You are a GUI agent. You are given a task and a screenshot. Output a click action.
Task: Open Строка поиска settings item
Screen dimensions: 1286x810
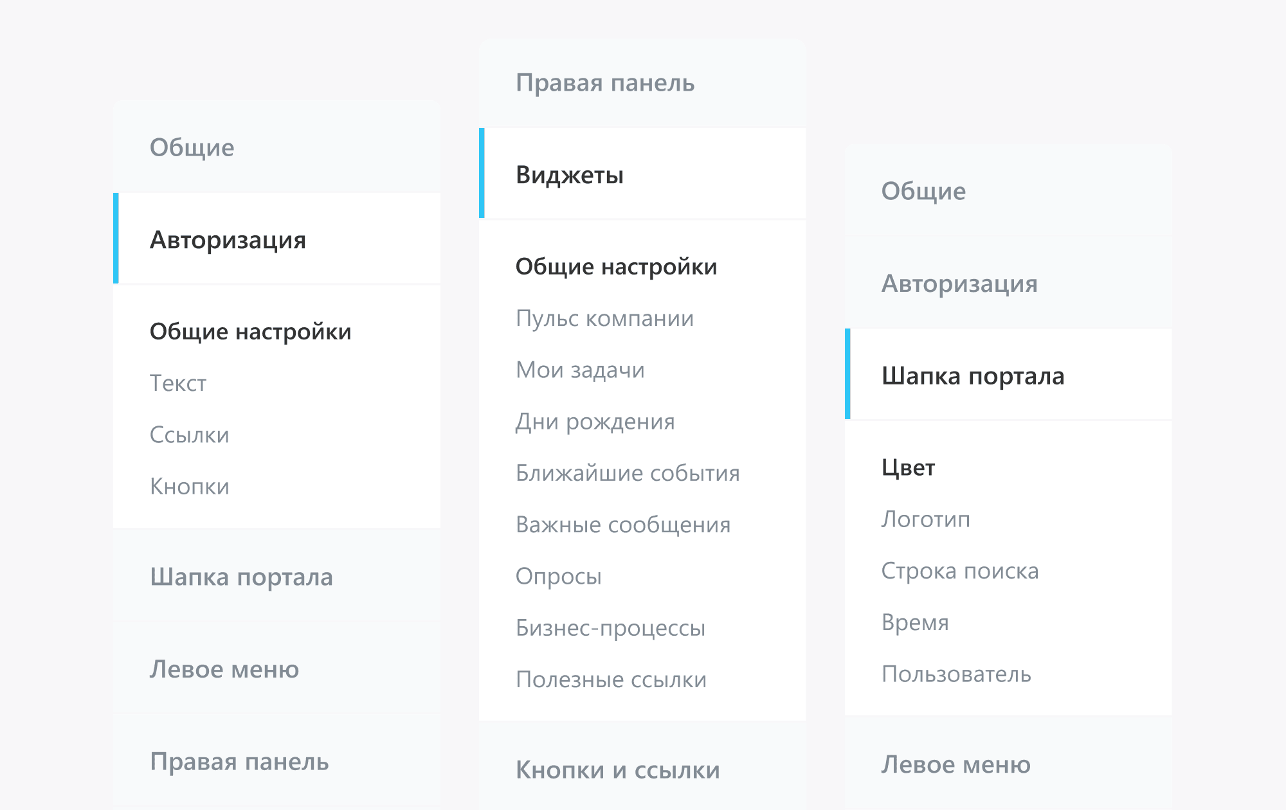coord(959,571)
